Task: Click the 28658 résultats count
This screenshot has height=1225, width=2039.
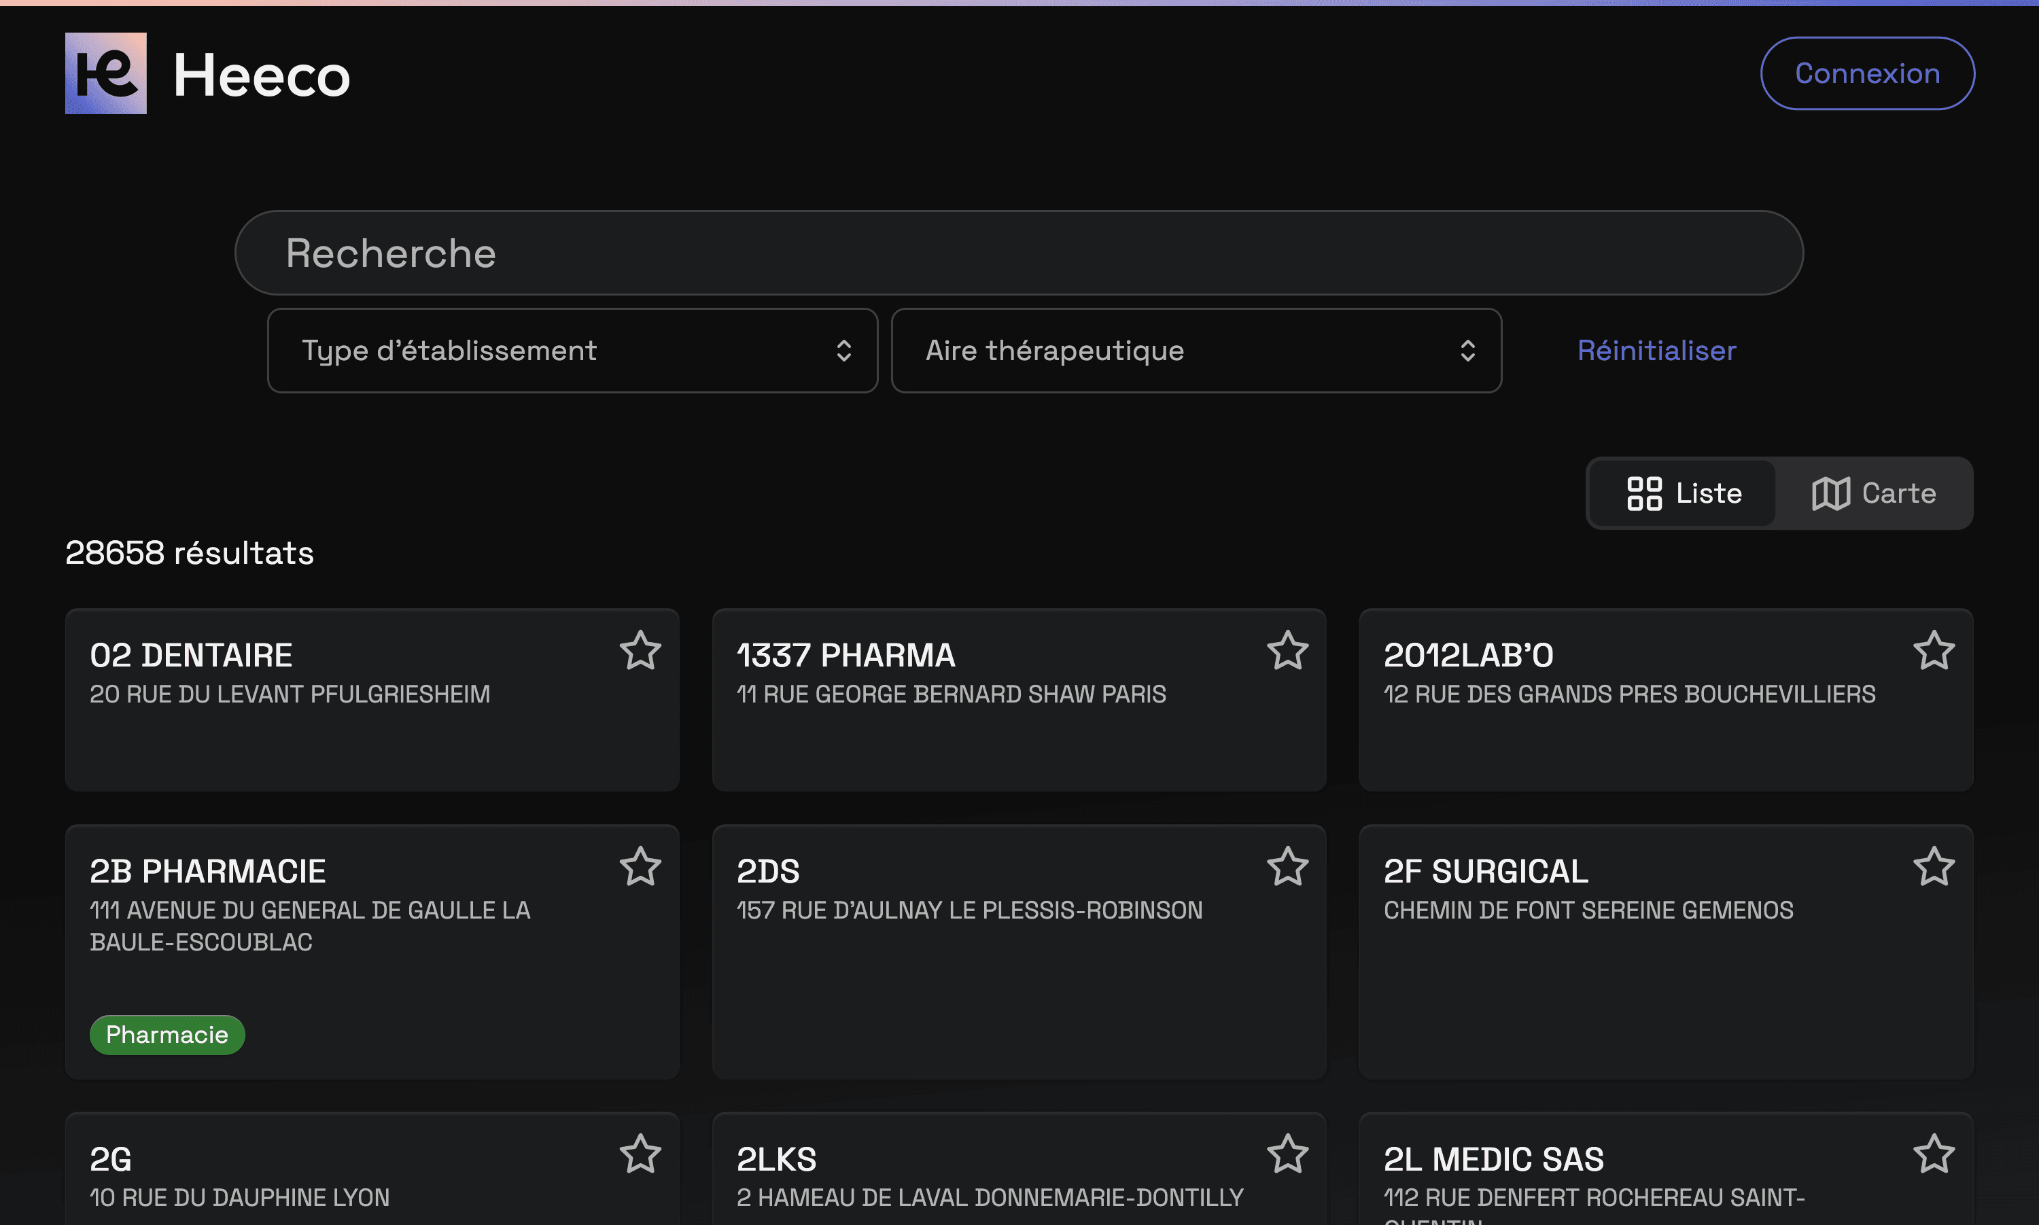Action: point(190,553)
